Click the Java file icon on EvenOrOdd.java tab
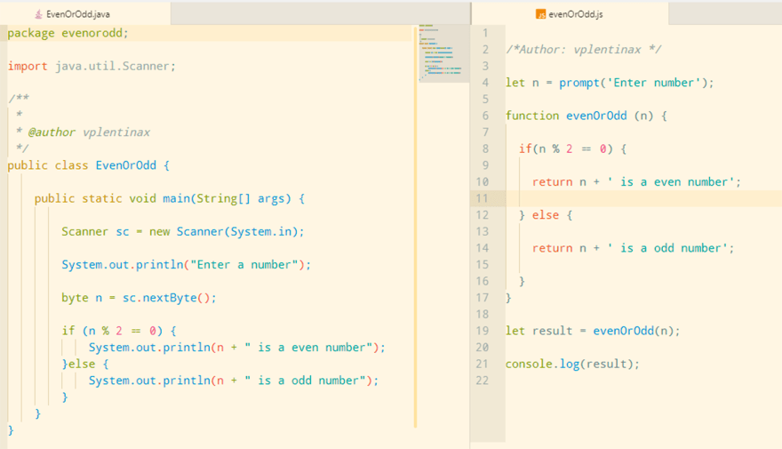This screenshot has height=449, width=782. (38, 14)
